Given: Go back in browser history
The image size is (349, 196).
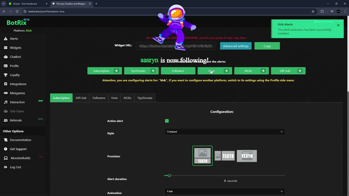Looking at the screenshot, I should (x=4, y=11).
